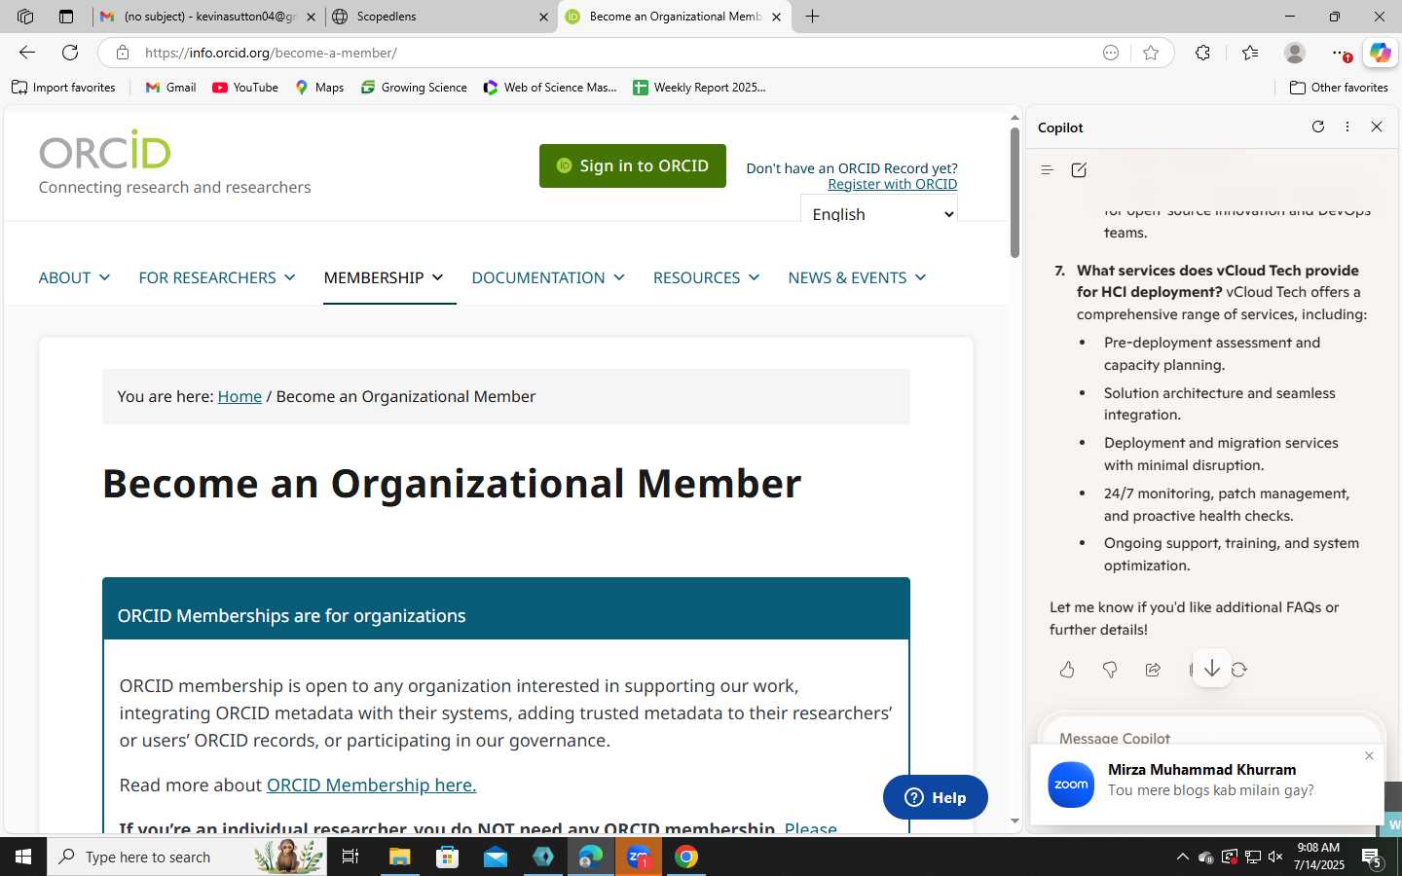Open Import favorites bookmark

coord(63,88)
